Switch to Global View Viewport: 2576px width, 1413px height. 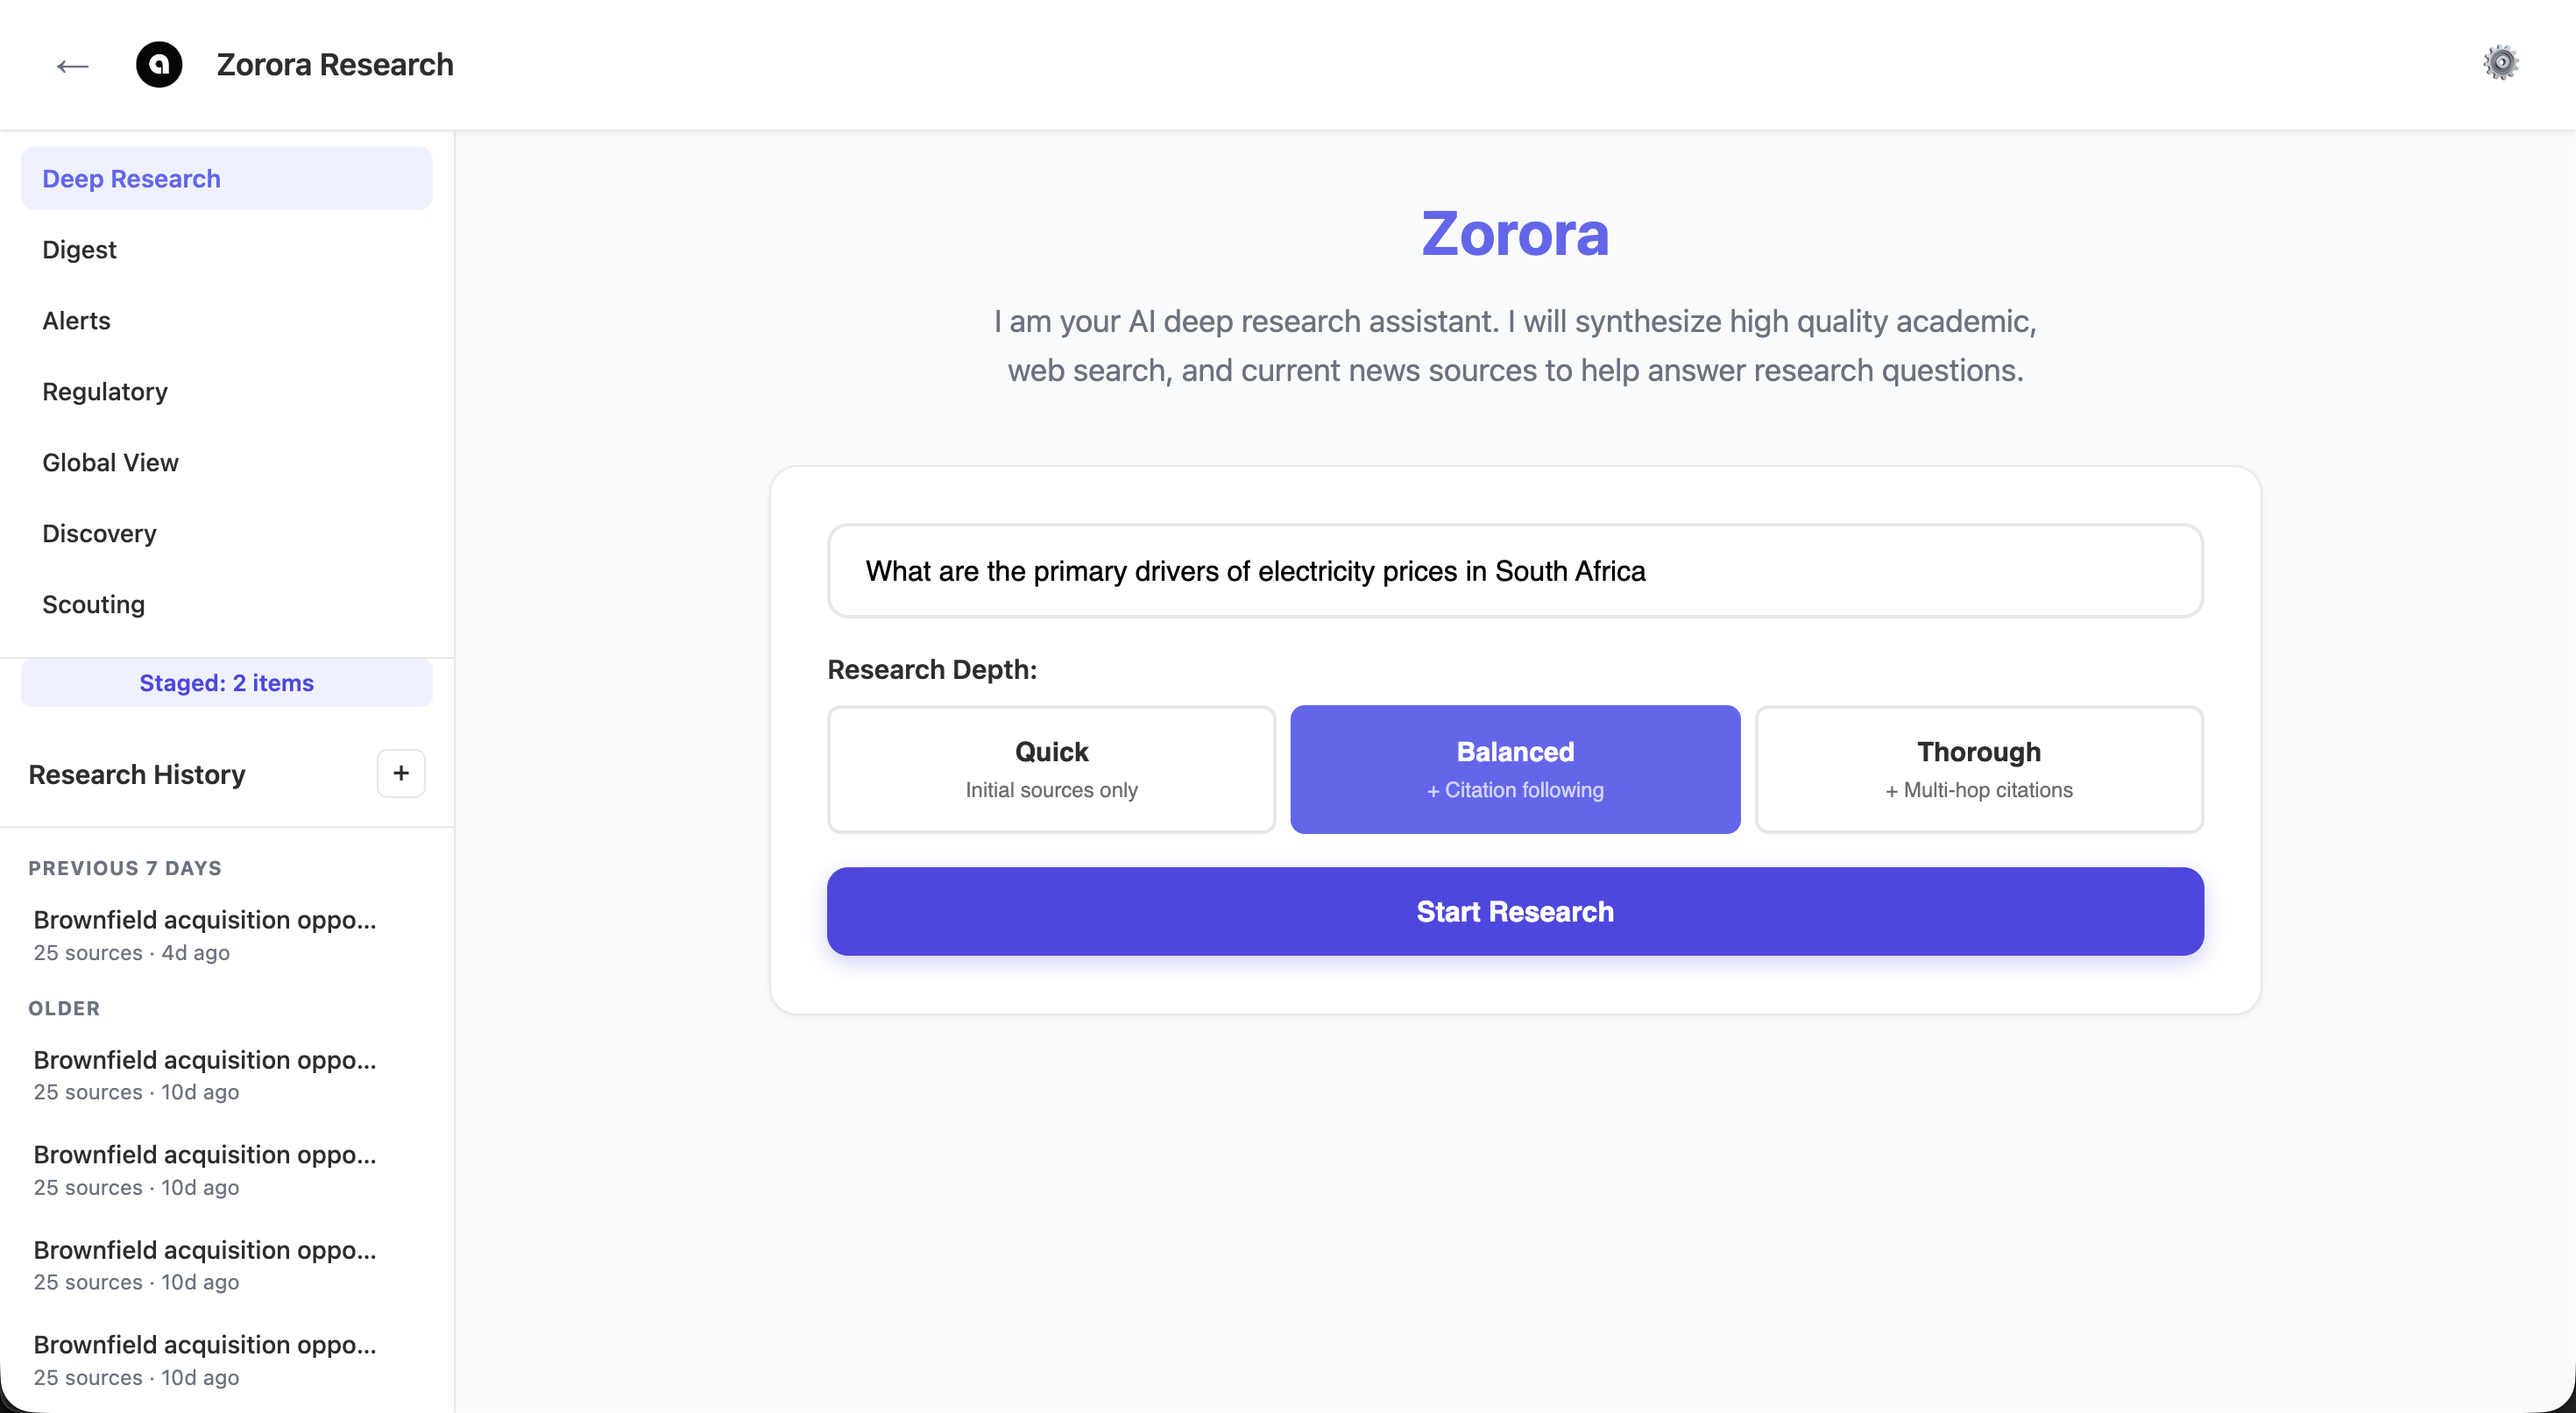point(110,463)
